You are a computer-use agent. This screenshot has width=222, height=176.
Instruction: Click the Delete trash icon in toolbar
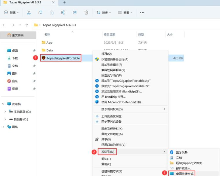point(86,12)
